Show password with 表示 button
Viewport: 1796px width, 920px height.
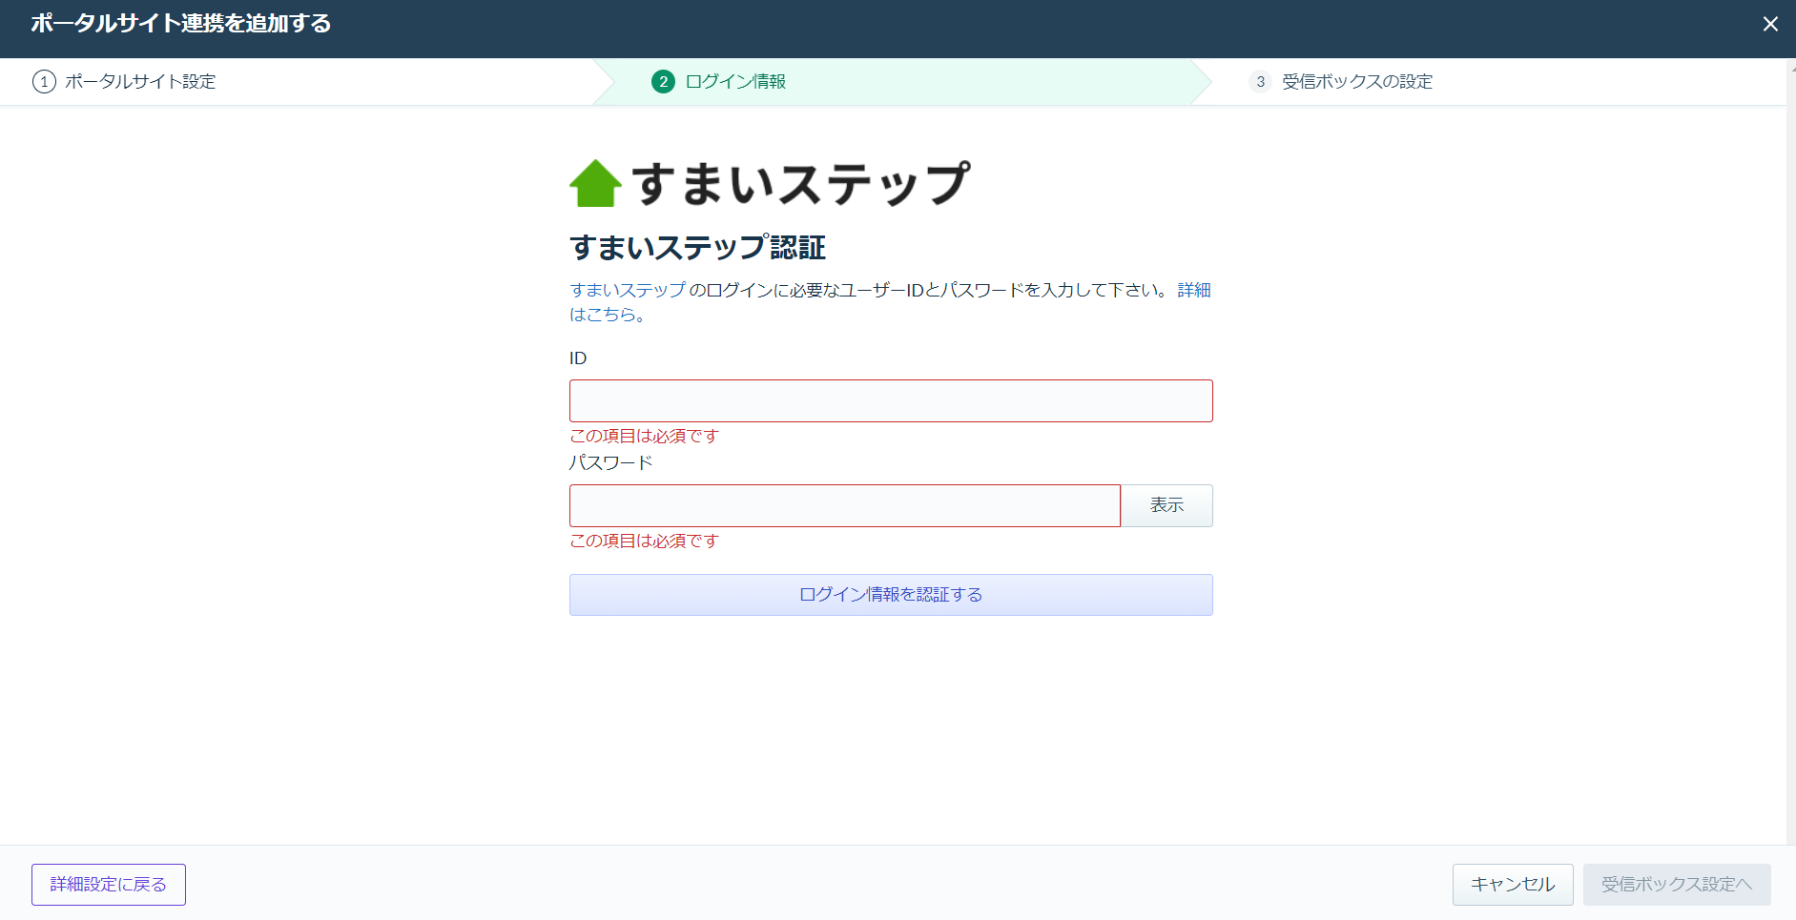tap(1166, 505)
